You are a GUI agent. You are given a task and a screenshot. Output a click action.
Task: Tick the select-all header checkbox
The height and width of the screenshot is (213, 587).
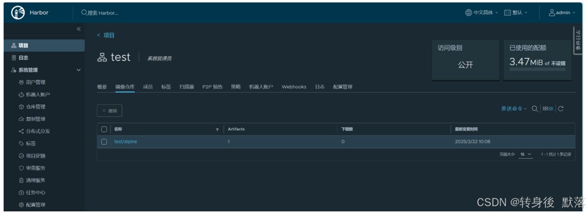point(104,129)
